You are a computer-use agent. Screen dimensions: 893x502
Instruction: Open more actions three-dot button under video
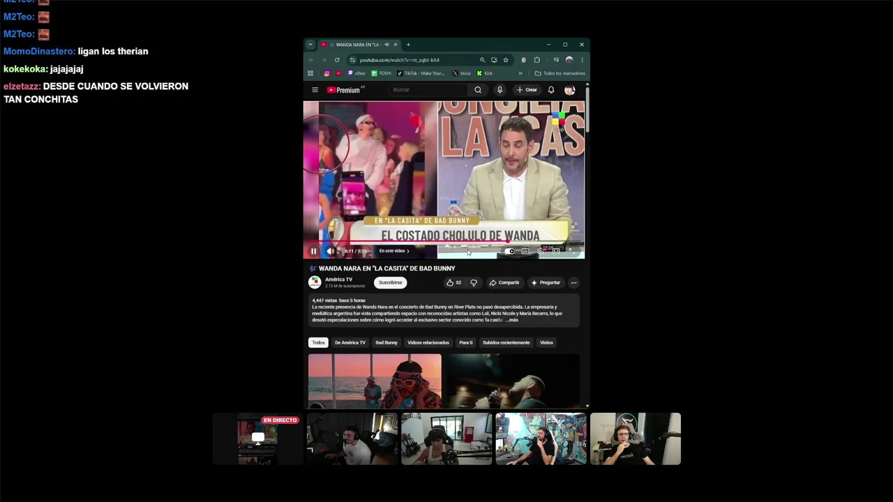pos(573,282)
